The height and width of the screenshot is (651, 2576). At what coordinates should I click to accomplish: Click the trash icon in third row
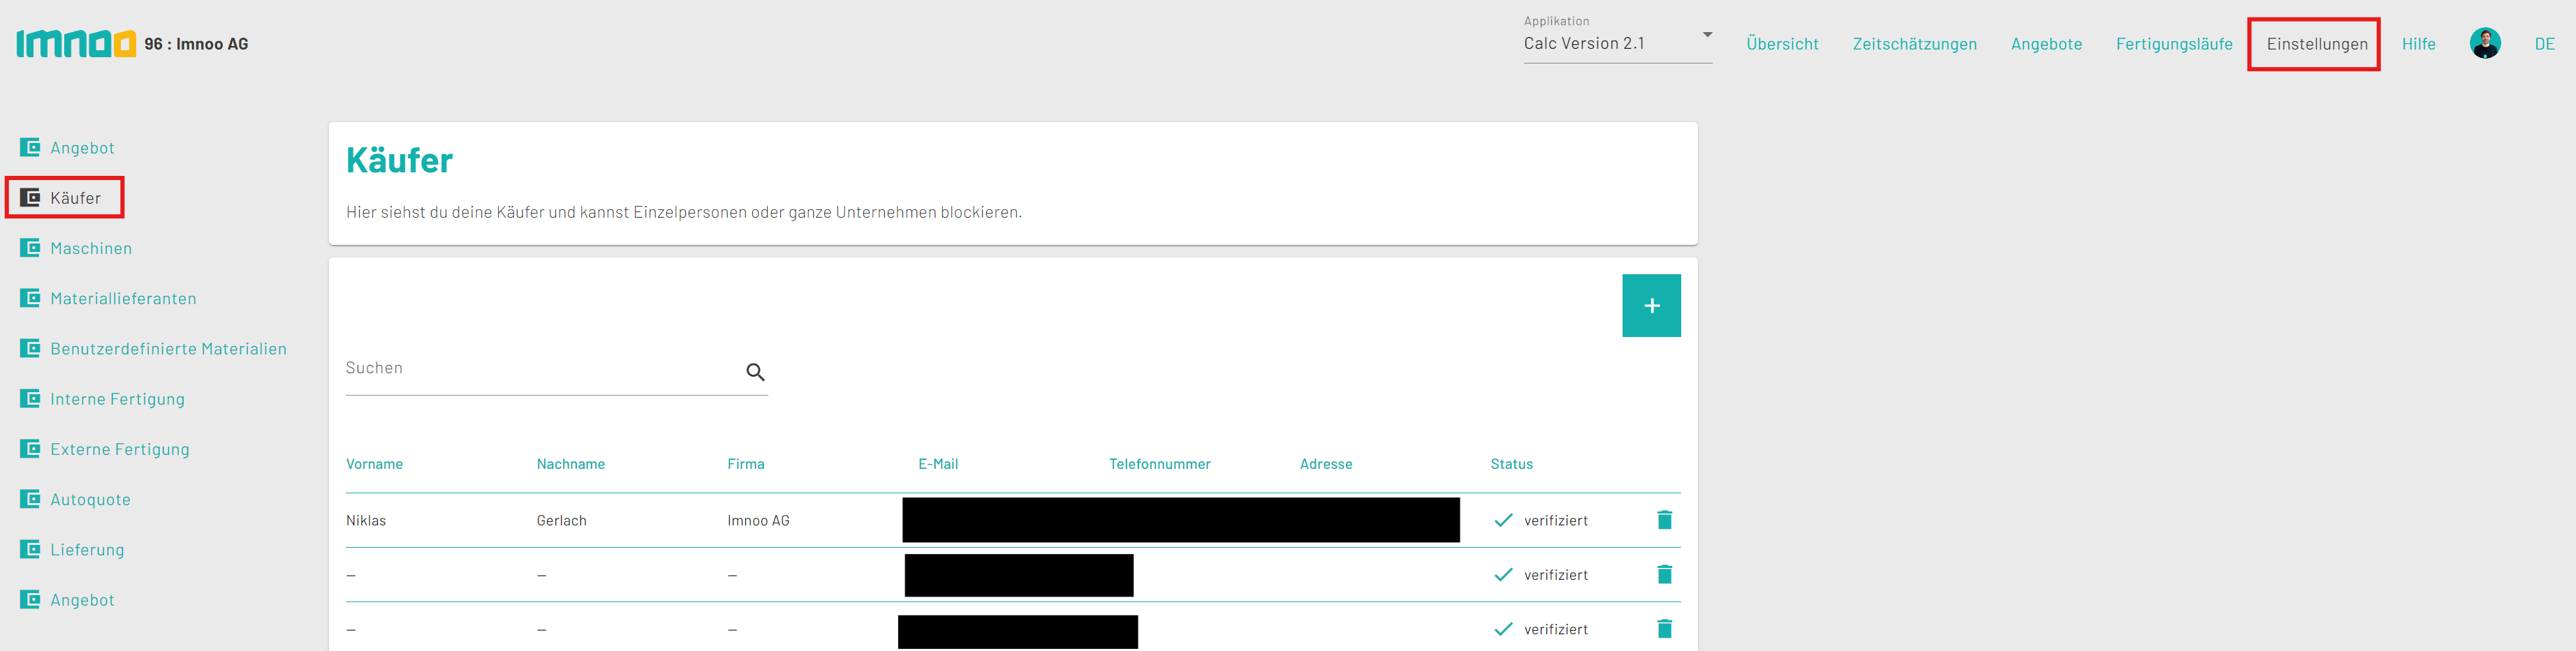coord(1664,629)
